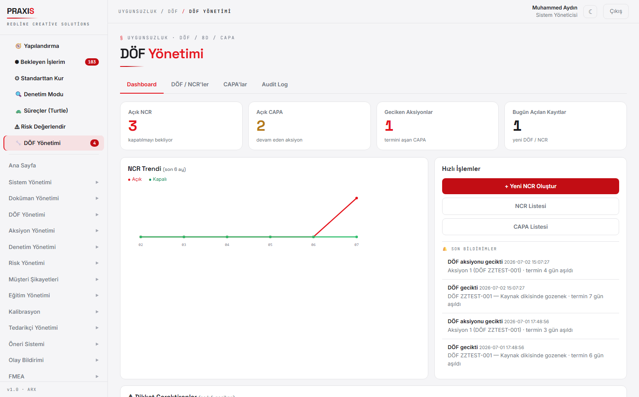Expand Denetim Yönetimi menu
The image size is (639, 397).
(54, 247)
